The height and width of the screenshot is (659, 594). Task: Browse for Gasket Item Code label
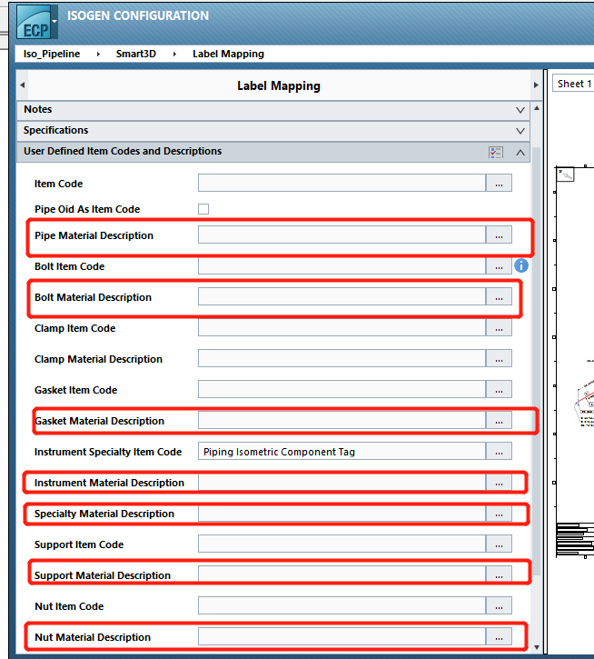point(499,389)
